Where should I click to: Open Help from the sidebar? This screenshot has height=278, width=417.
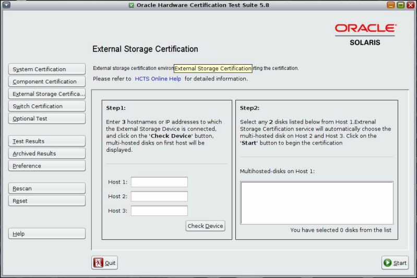pyautogui.click(x=47, y=234)
